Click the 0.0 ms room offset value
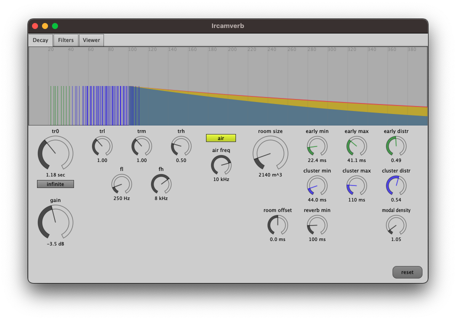 tap(277, 239)
